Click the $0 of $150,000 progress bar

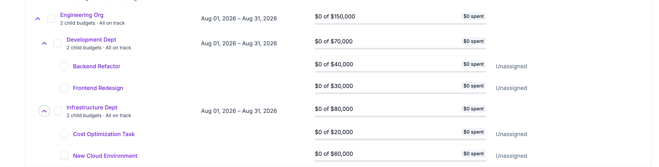pyautogui.click(x=400, y=24)
